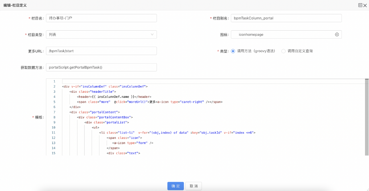This screenshot has width=369, height=191.
Task: Click the 取消 button
Action: [x=194, y=186]
